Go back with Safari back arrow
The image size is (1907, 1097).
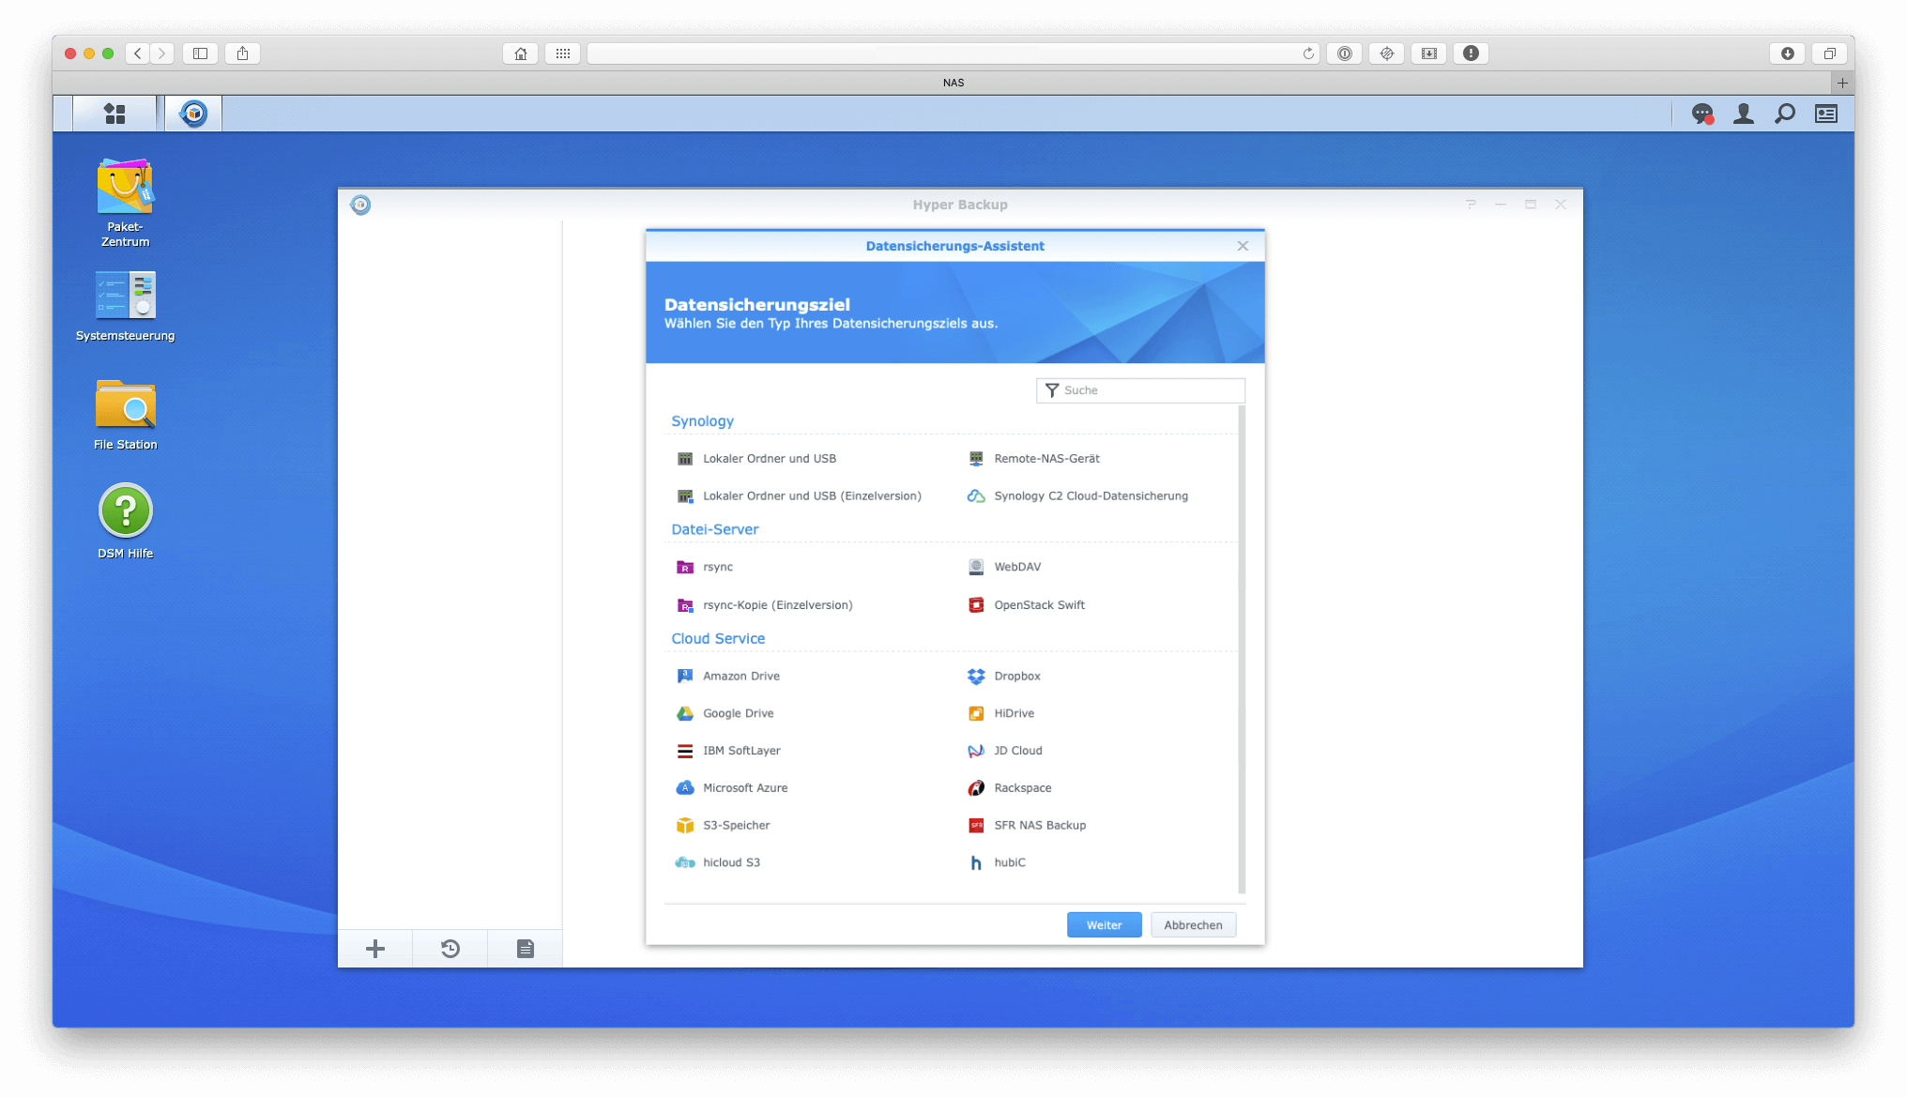[138, 53]
